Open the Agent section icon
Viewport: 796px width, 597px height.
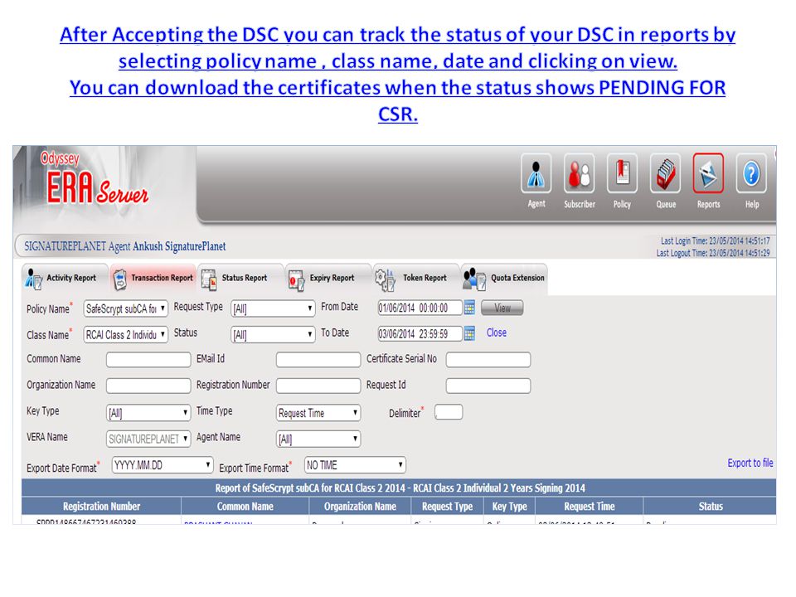536,173
